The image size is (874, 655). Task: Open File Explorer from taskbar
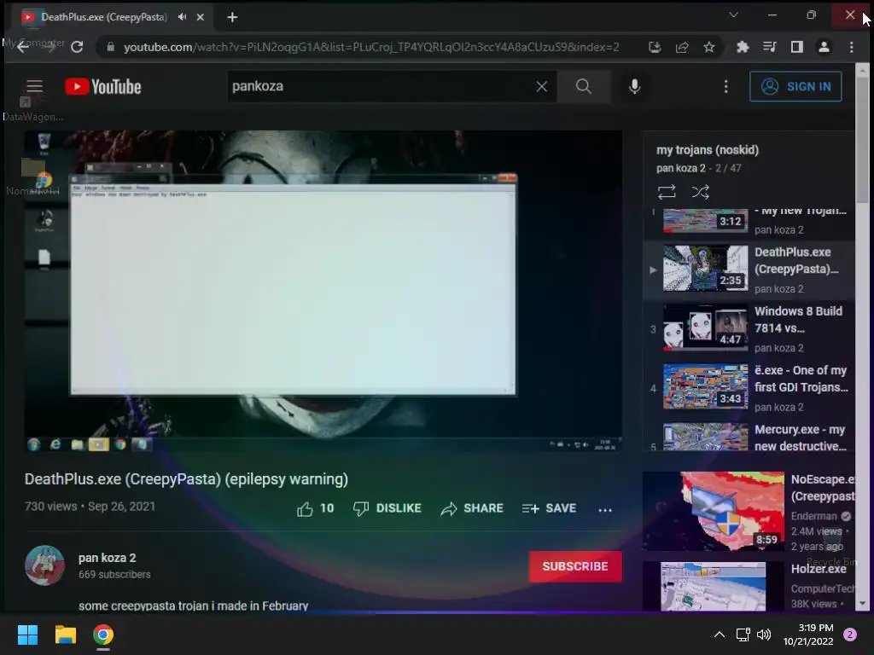[x=65, y=635]
